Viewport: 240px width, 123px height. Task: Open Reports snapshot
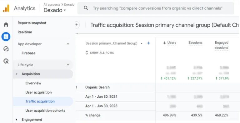tap(32, 23)
